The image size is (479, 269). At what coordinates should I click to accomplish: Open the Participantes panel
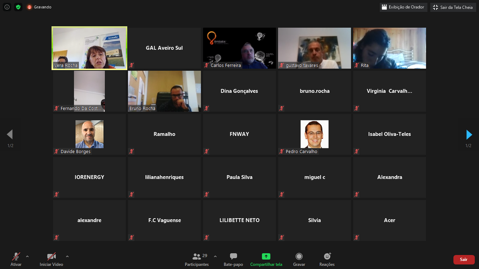click(x=197, y=260)
